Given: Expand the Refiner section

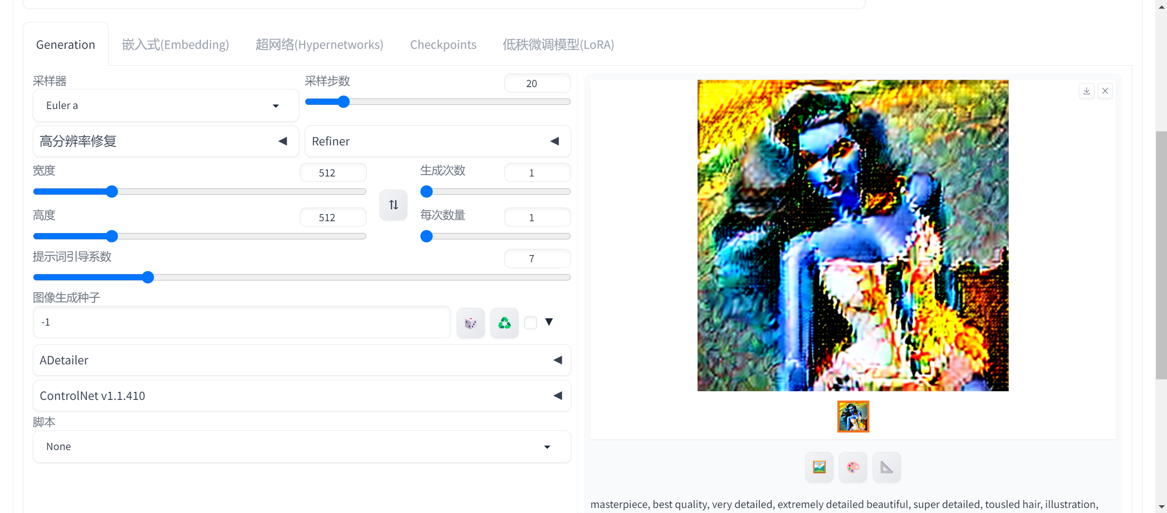Looking at the screenshot, I should [438, 141].
